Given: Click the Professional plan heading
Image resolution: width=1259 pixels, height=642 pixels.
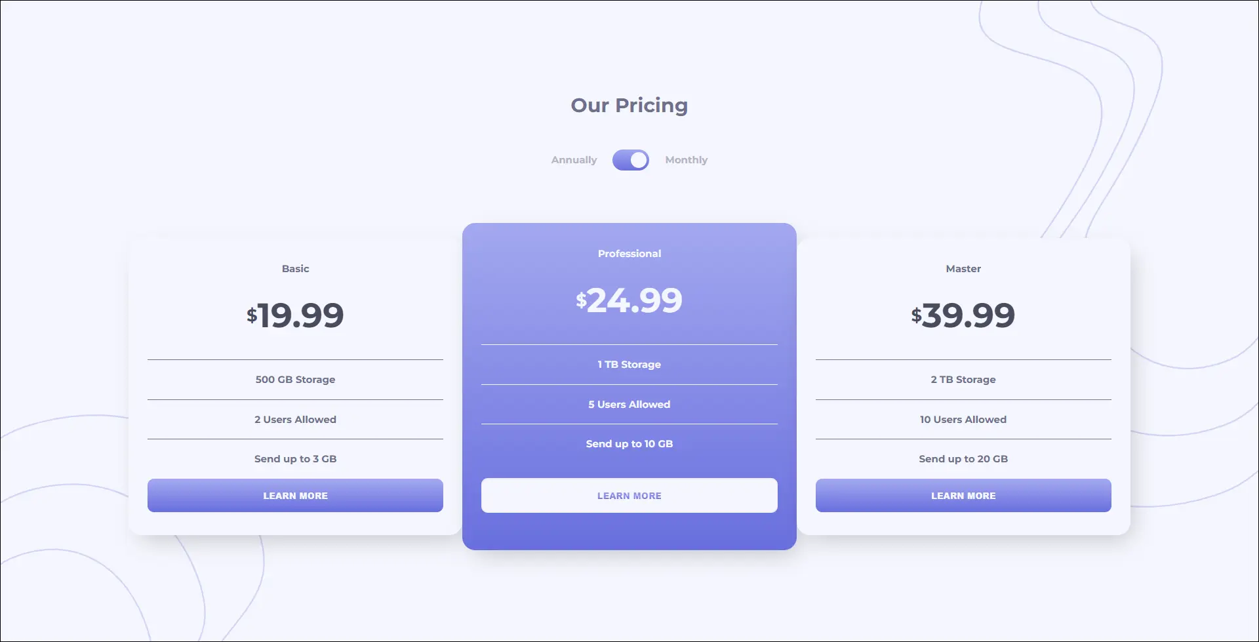Looking at the screenshot, I should tap(629, 253).
